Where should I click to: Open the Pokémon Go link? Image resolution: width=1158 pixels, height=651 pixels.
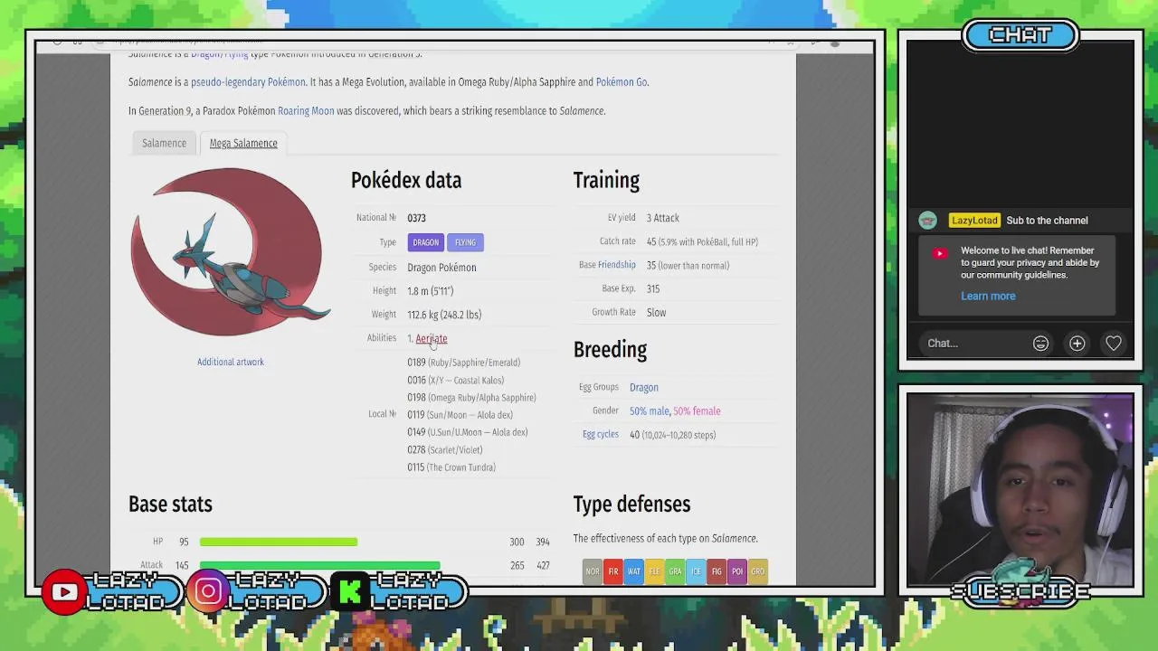[622, 82]
